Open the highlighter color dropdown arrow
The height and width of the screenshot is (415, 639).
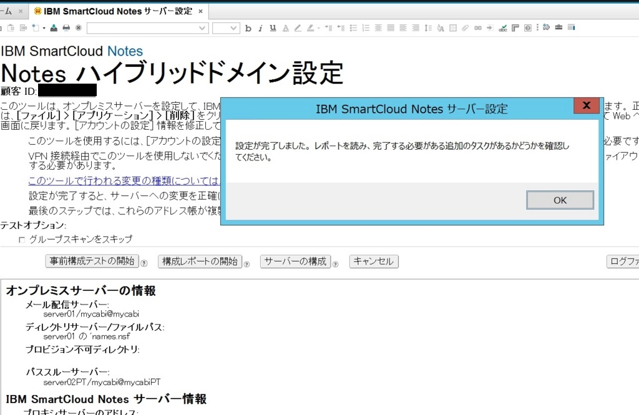[x=319, y=28]
